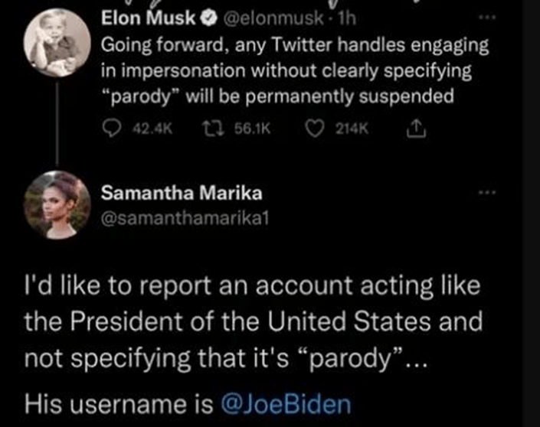Reply to Elon Musk's tweet

click(x=109, y=131)
